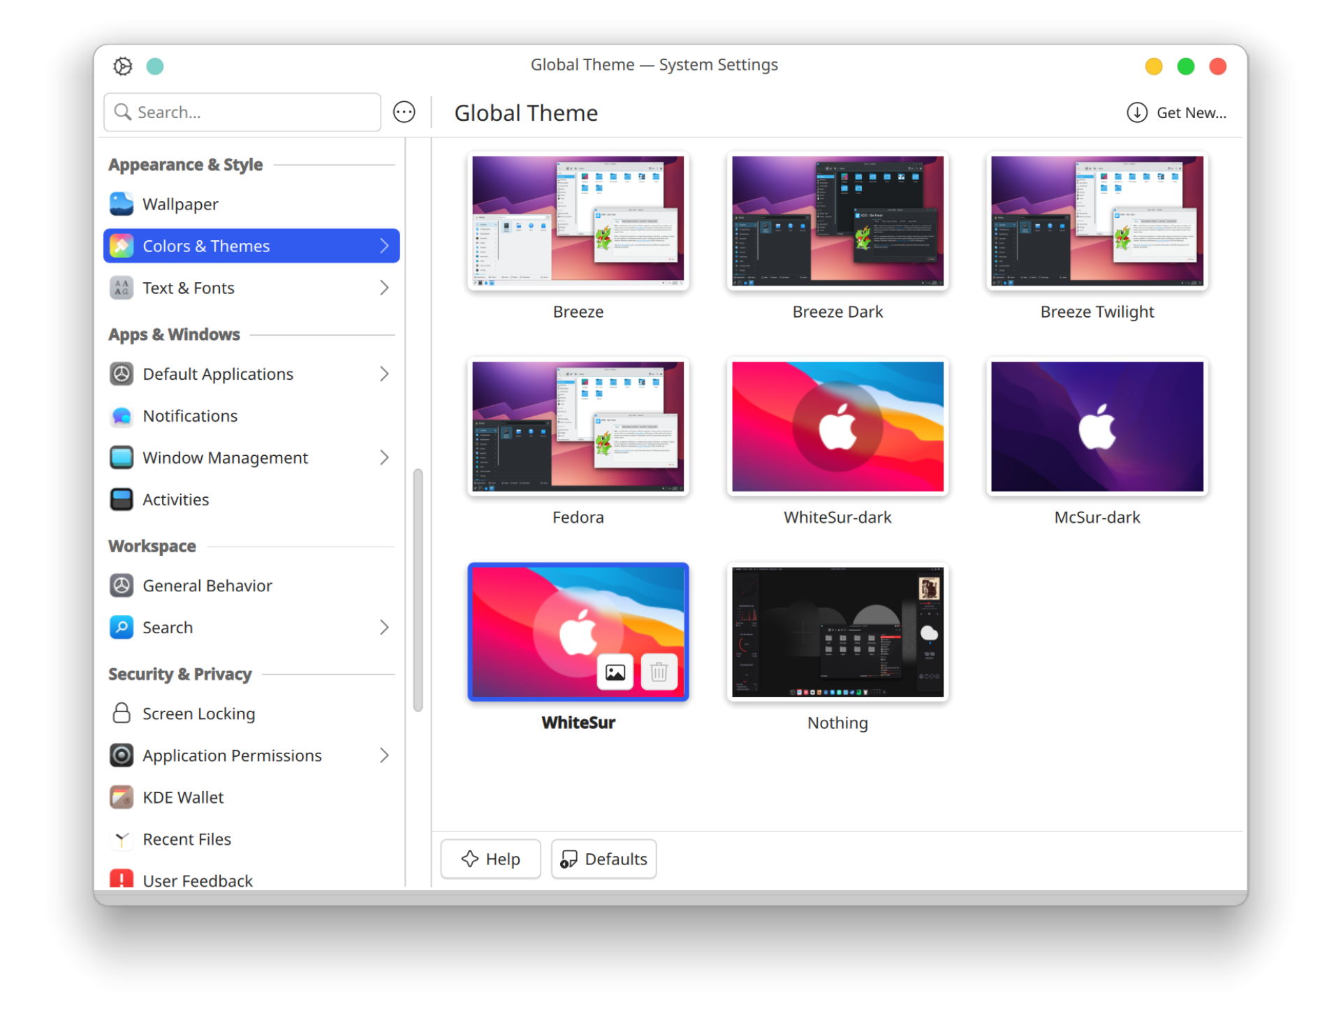The height and width of the screenshot is (1011, 1341).
Task: Select the Window Management icon
Action: [x=122, y=457]
